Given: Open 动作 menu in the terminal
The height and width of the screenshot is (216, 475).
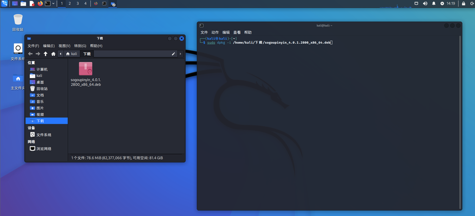Looking at the screenshot, I should coord(215,32).
